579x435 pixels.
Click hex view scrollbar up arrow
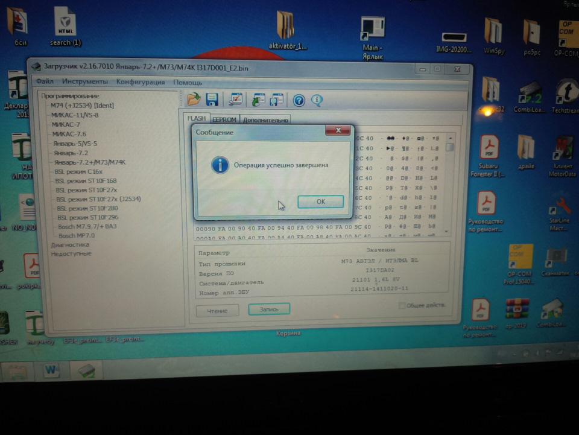click(450, 138)
